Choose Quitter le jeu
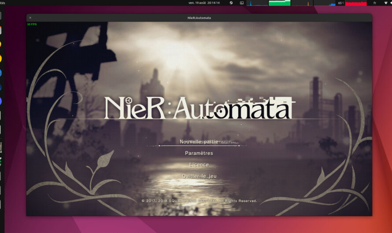 [x=199, y=176]
